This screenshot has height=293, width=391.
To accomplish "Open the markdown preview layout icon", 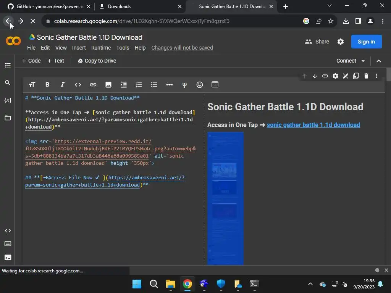I will point(215,85).
